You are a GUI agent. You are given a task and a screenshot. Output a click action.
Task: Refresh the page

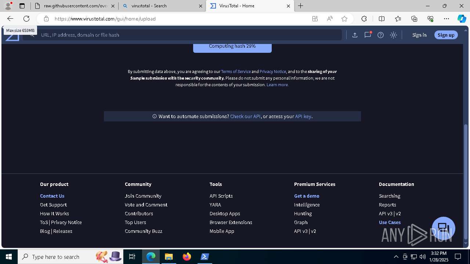[26, 19]
